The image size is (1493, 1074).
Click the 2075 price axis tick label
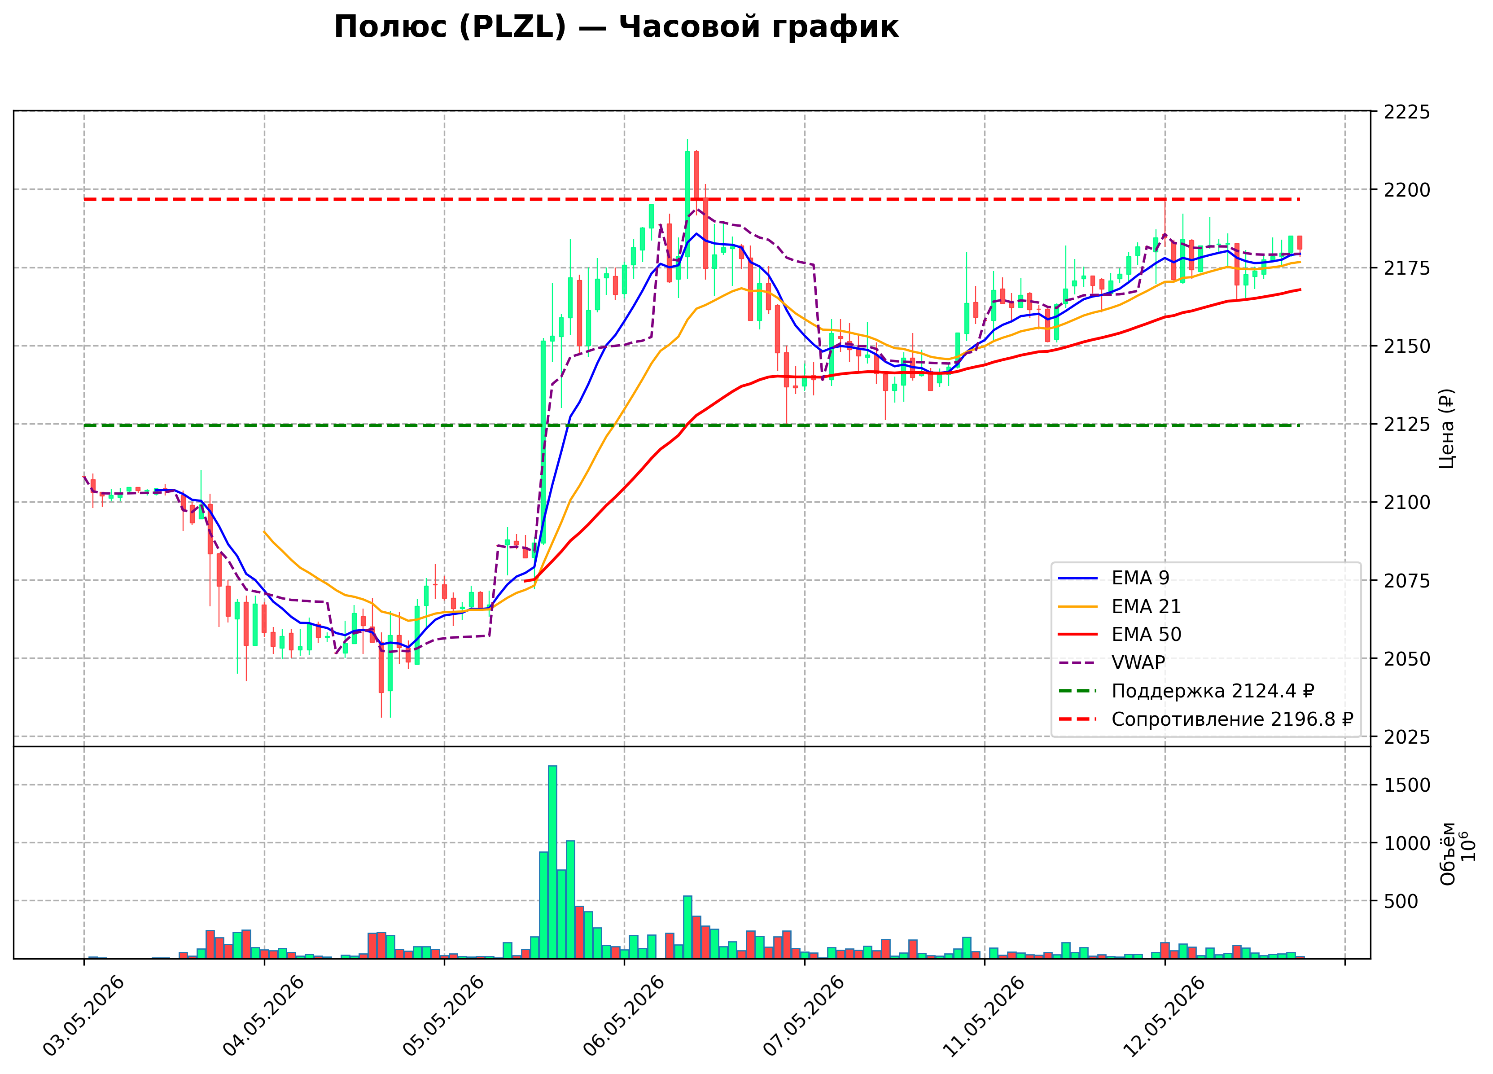click(x=1407, y=581)
